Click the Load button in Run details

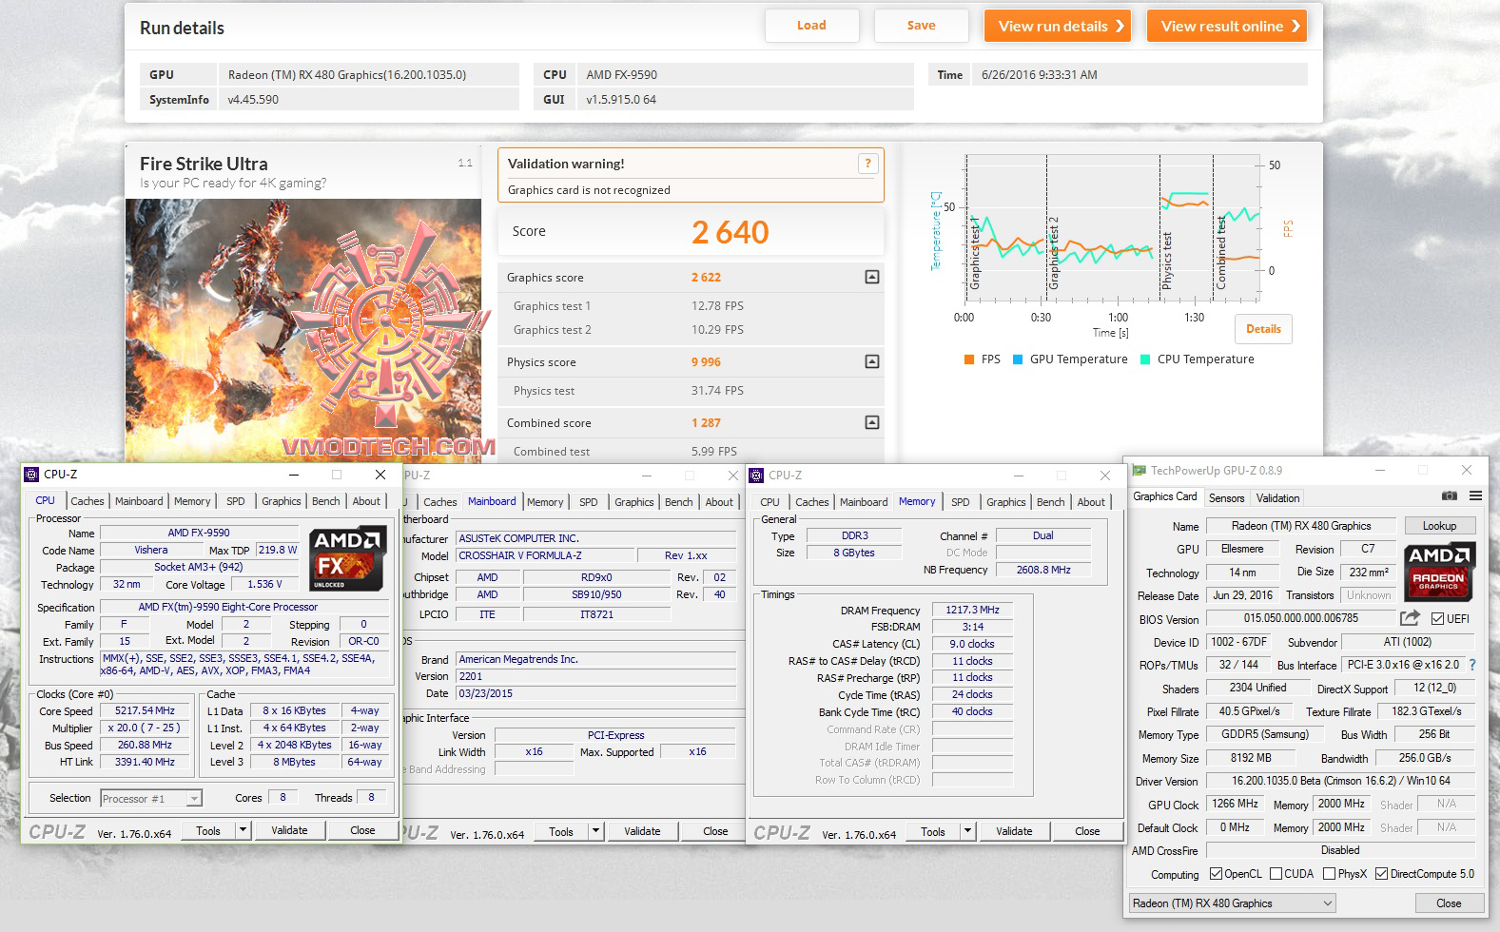point(811,26)
